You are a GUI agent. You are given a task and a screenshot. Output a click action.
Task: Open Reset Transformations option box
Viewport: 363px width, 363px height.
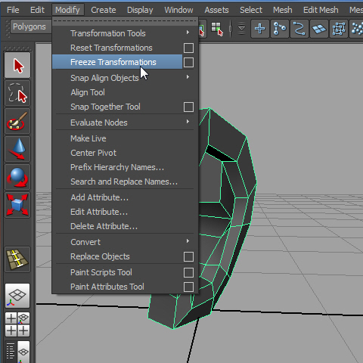point(188,48)
